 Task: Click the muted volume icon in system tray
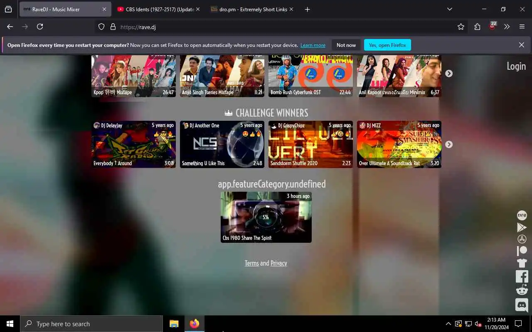478,324
